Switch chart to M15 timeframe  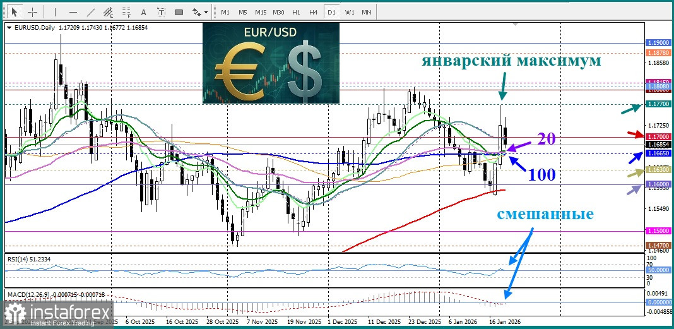[261, 12]
